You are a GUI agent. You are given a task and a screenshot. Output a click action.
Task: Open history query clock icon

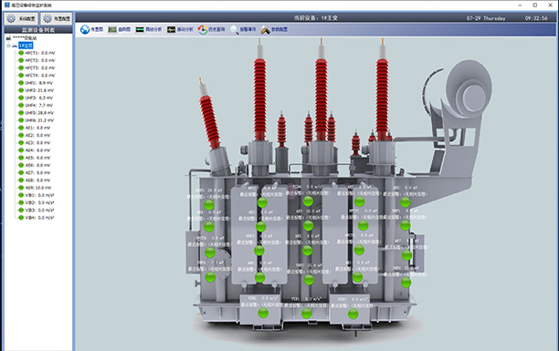[x=203, y=29]
